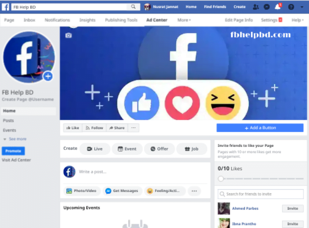Click the plus badge on profile picture
This screenshot has width=309, height=228.
pyautogui.click(x=48, y=76)
